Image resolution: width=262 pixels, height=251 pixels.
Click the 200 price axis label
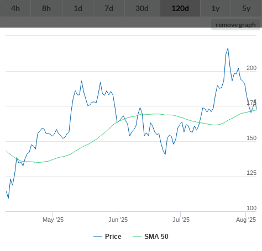tap(251, 68)
